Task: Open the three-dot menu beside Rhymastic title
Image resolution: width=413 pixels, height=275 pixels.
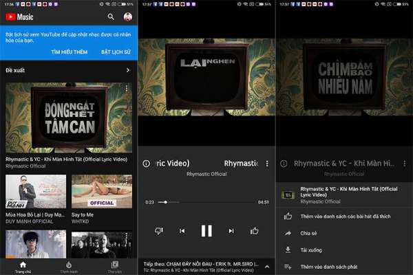Action: click(267, 164)
